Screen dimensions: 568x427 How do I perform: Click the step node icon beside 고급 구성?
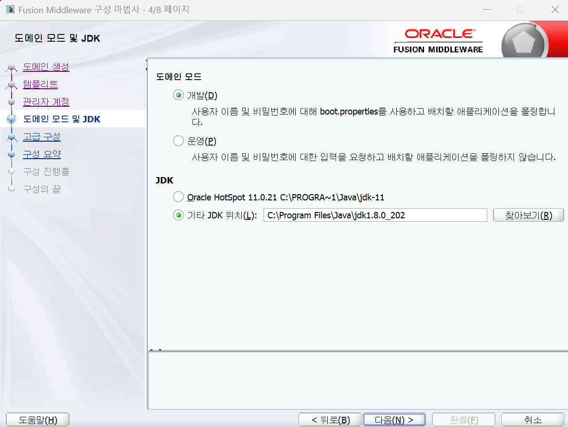(x=12, y=137)
